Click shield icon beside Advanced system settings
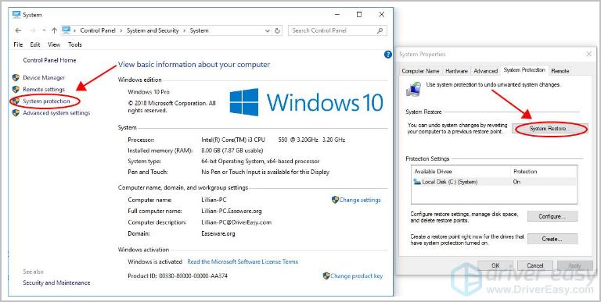The height and width of the screenshot is (302, 601). (x=16, y=113)
